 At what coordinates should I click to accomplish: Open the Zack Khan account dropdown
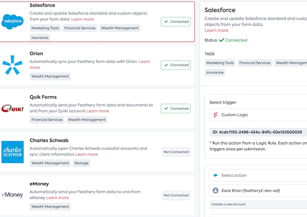click(x=258, y=190)
